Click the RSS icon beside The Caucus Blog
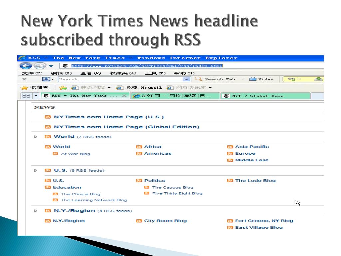The height and width of the screenshot is (256, 341). coord(147,187)
